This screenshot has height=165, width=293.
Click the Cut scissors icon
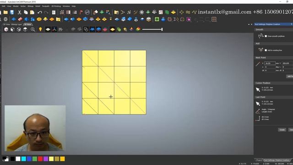point(19,12)
